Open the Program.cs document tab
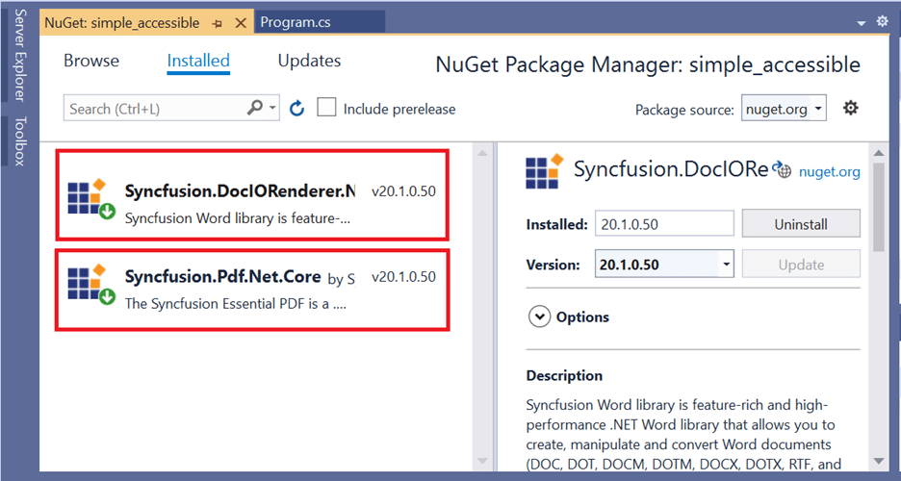 pos(296,22)
